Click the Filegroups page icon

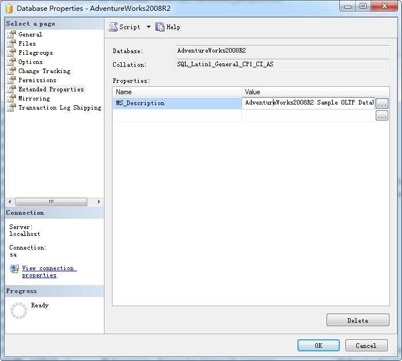click(x=11, y=53)
